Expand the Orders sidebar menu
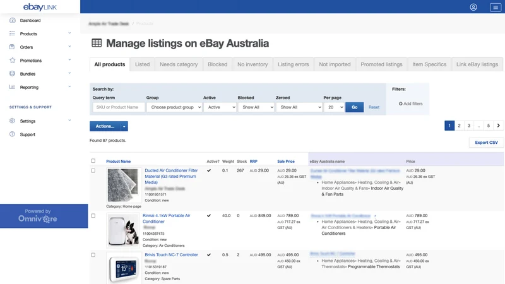 pyautogui.click(x=69, y=47)
